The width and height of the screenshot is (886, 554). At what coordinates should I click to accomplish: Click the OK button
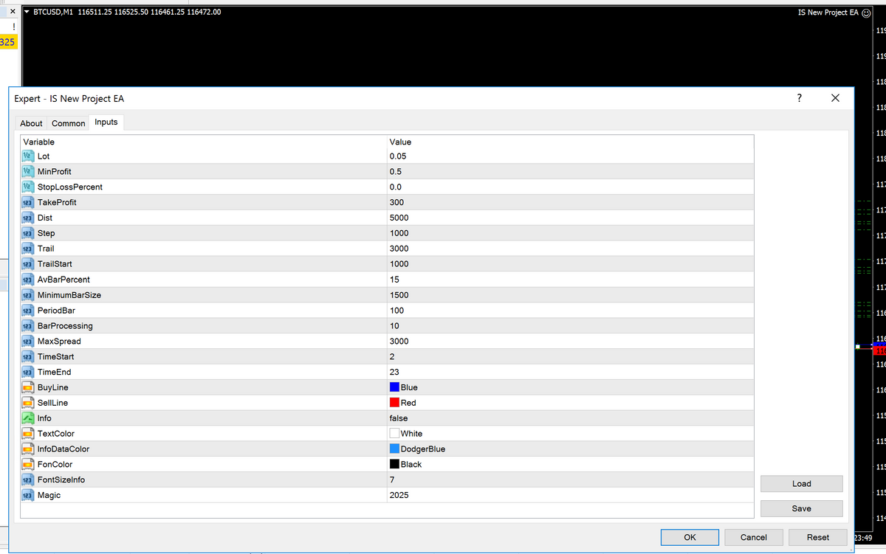click(690, 537)
